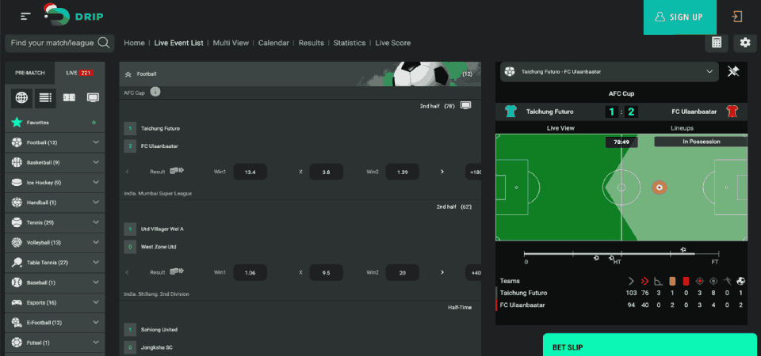Open the Calendar page
This screenshot has width=761, height=356.
coord(273,43)
